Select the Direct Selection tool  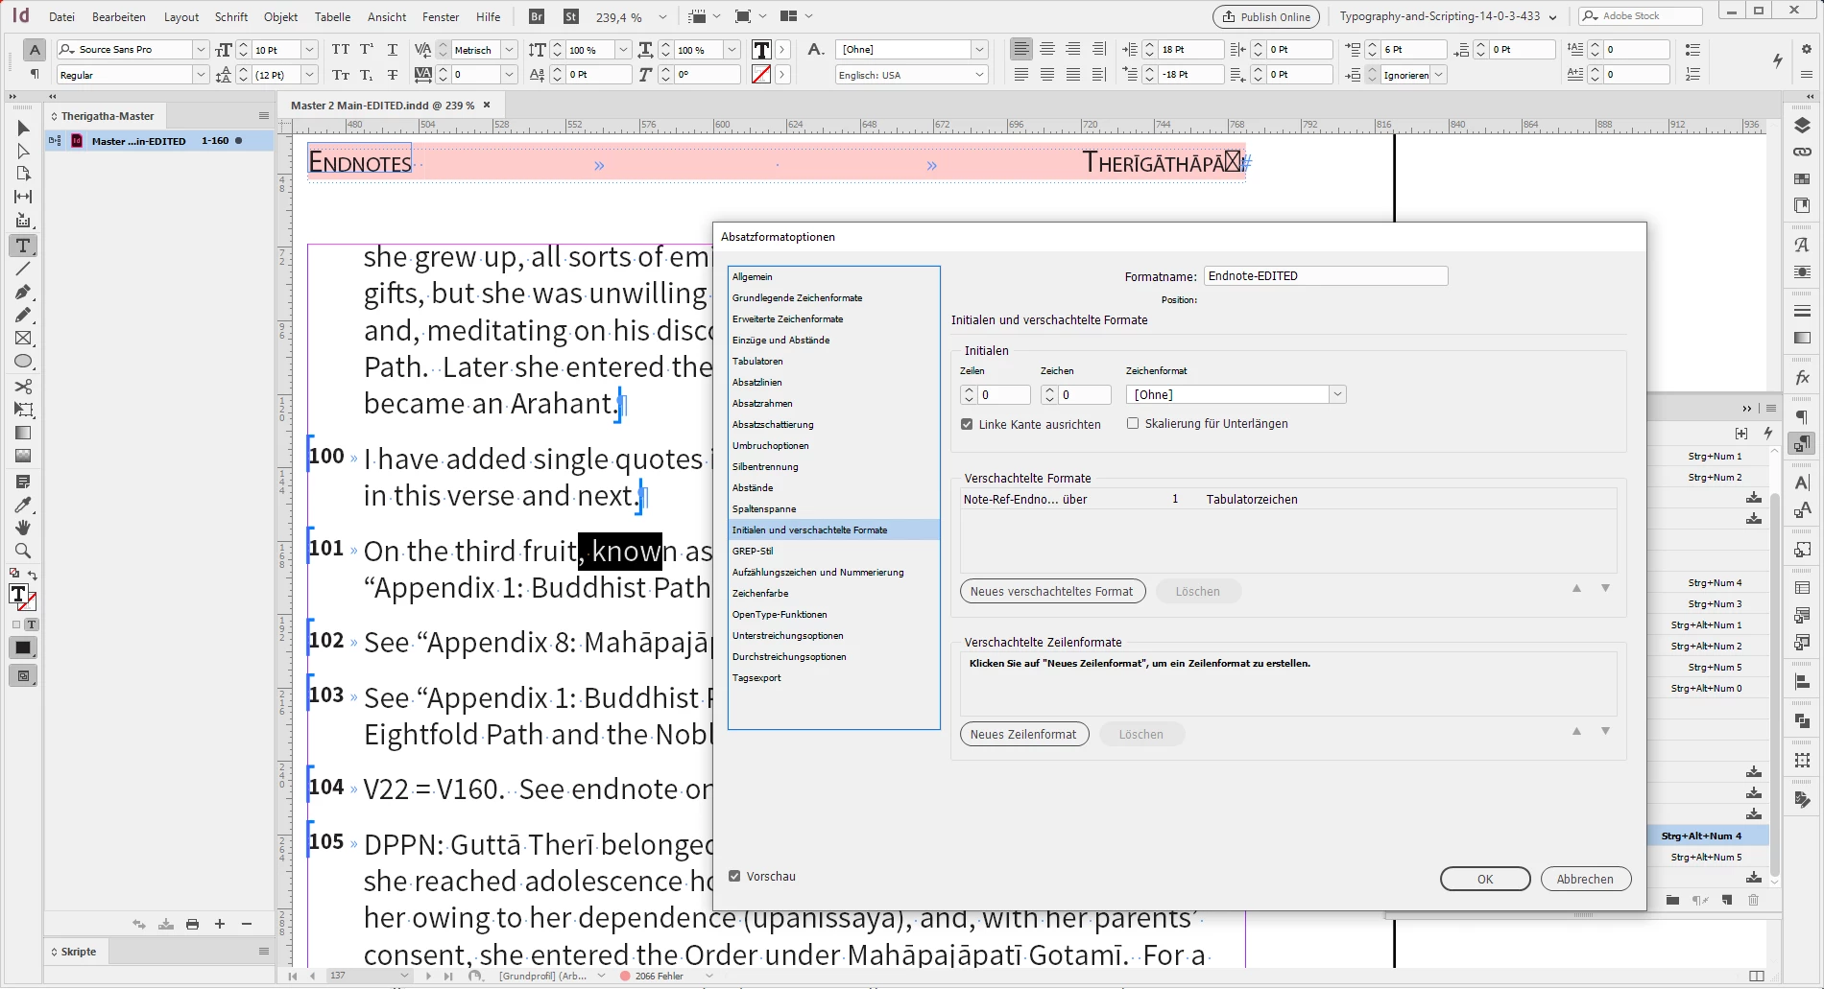[23, 151]
